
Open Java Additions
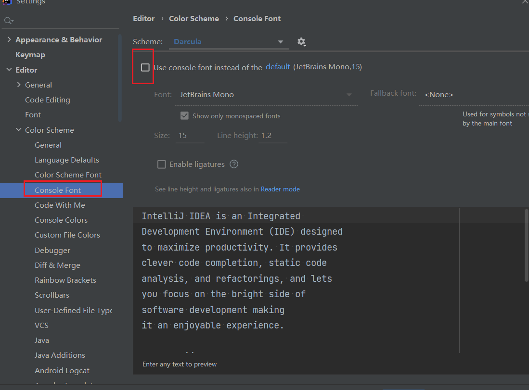[60, 355]
